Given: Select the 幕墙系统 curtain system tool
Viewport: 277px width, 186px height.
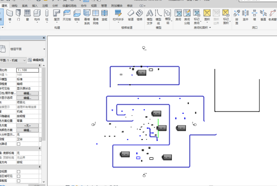Looking at the screenshot, I should [87, 17].
